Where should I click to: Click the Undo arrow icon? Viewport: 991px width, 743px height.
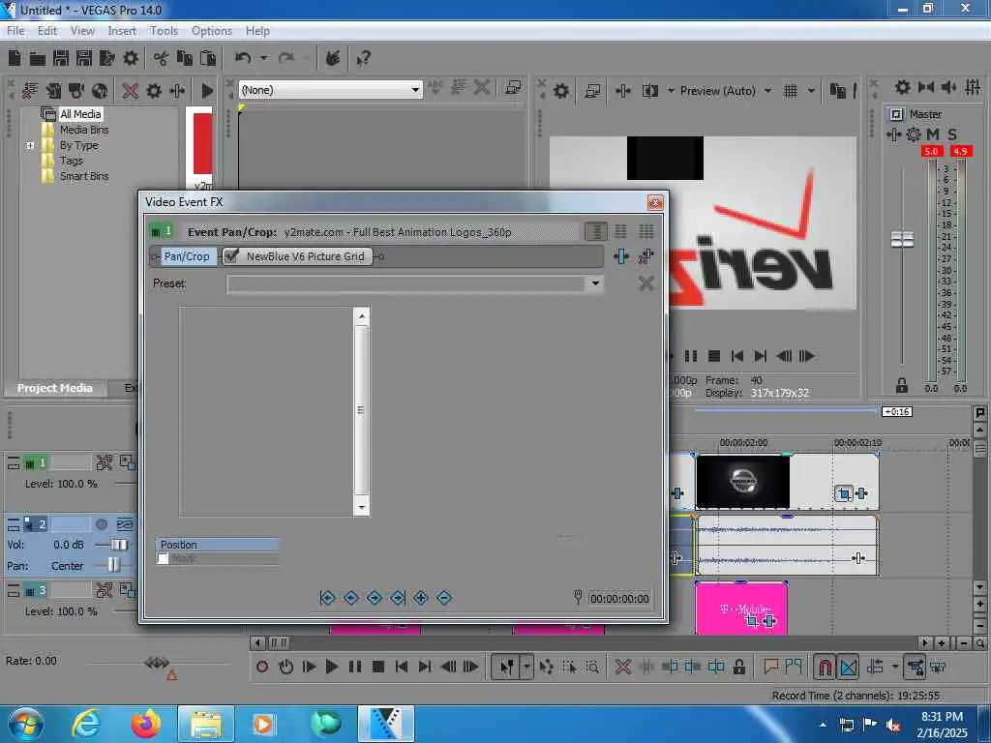243,59
